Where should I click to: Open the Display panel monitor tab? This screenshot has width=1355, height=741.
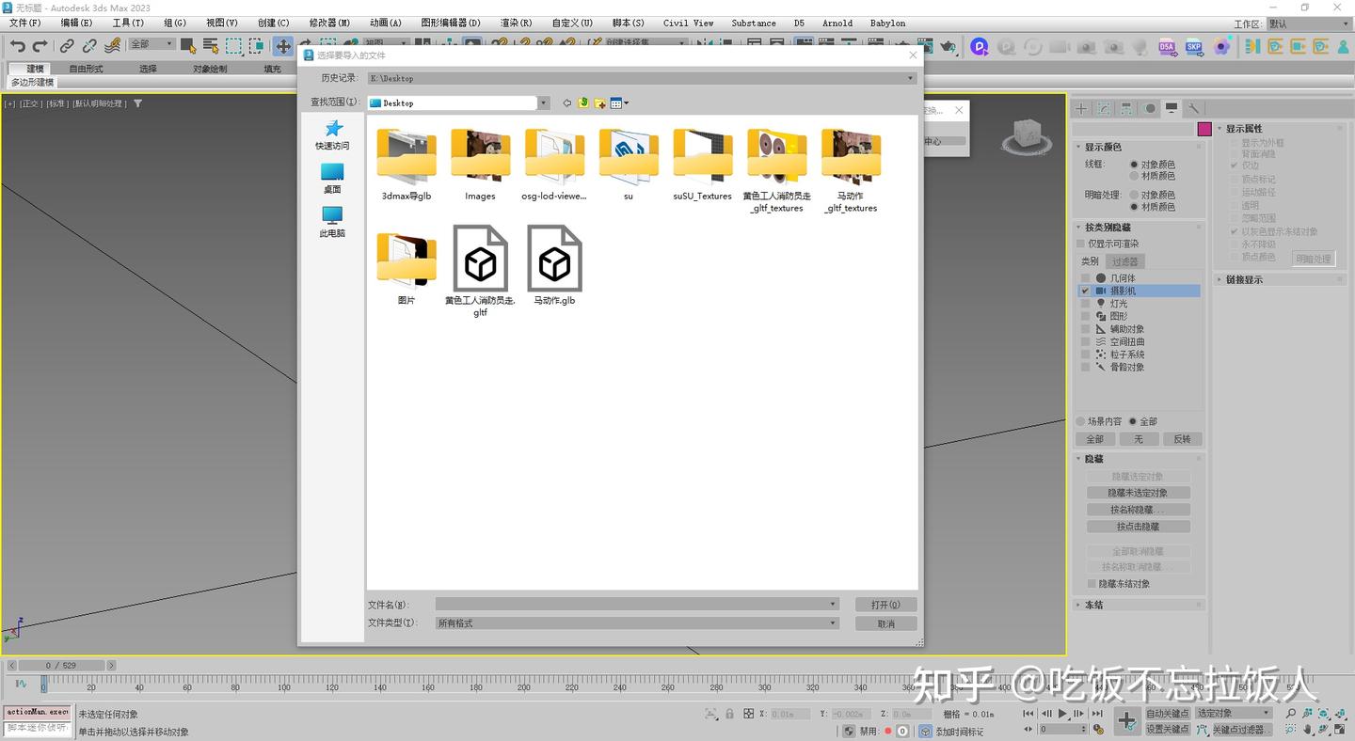click(1172, 108)
